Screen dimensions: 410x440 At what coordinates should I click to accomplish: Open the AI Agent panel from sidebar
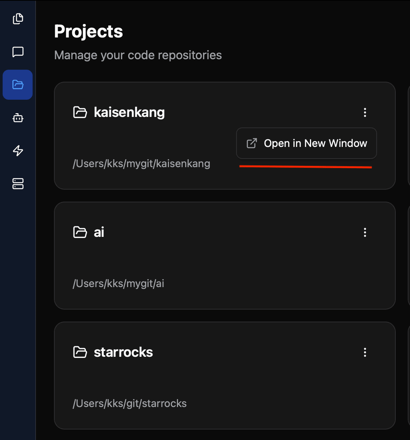pyautogui.click(x=18, y=118)
